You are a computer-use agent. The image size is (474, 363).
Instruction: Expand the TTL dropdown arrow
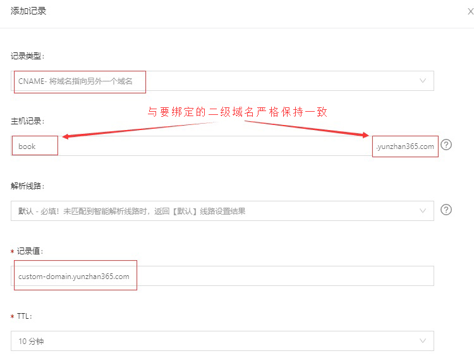point(423,341)
